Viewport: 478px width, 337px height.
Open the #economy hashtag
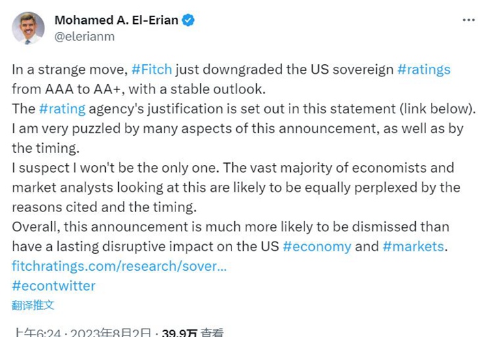click(x=319, y=246)
